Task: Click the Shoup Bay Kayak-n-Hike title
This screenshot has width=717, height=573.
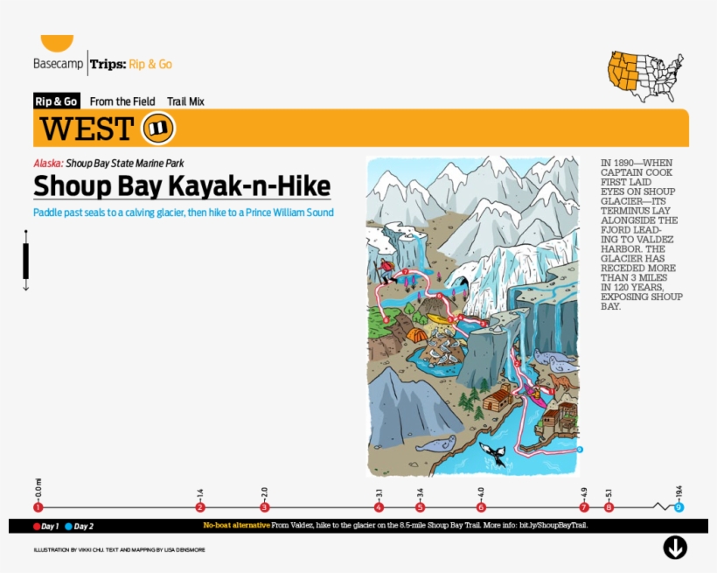Action: tap(182, 186)
